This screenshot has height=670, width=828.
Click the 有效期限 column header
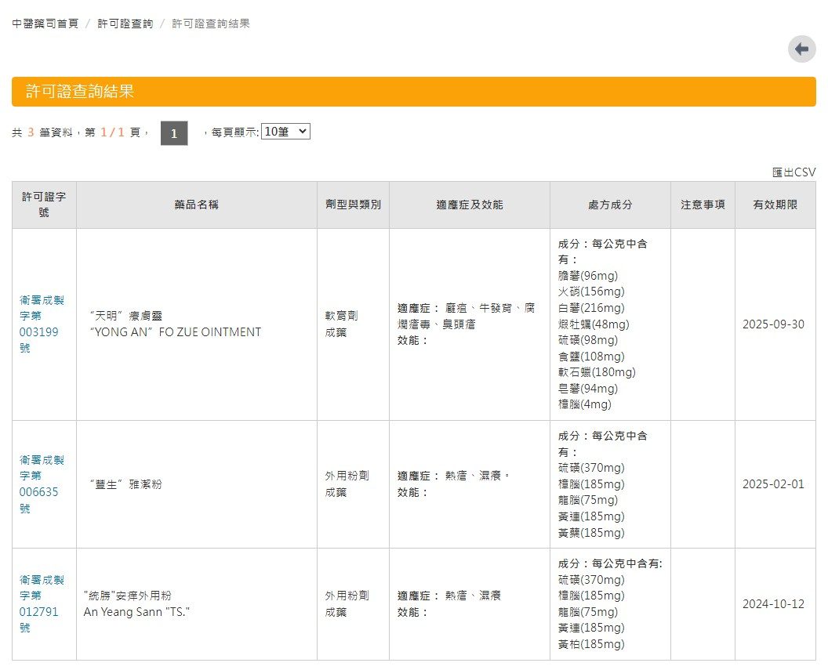pos(775,205)
